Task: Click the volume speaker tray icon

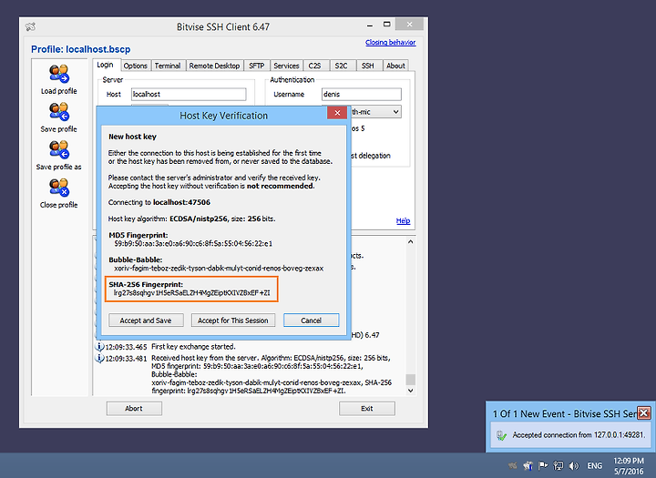Action: [574, 465]
